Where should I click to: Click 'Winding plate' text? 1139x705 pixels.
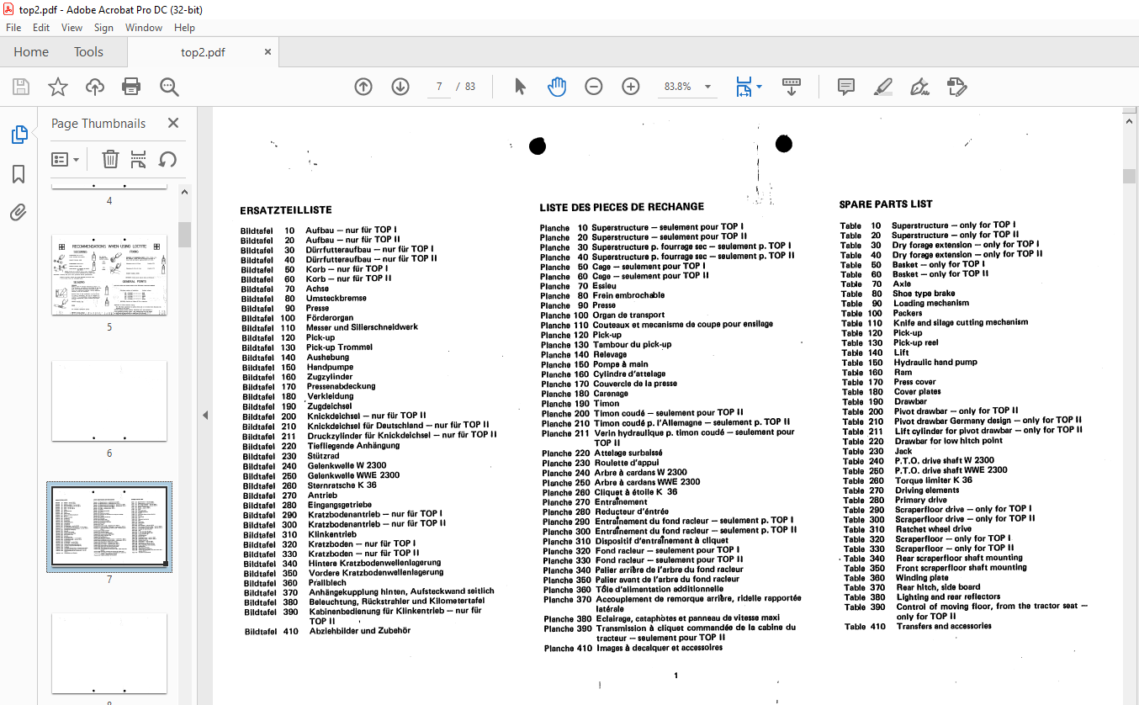(923, 578)
